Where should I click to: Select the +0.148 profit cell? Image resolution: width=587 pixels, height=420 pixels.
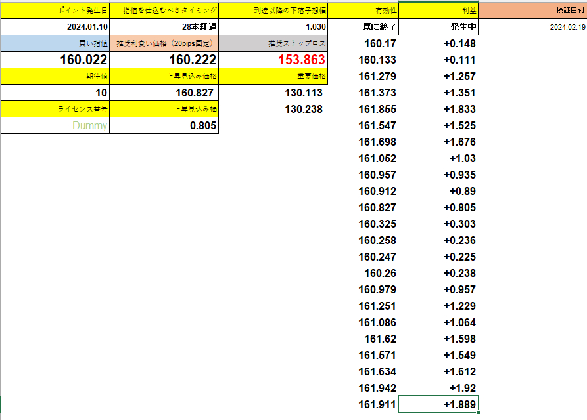(x=438, y=43)
